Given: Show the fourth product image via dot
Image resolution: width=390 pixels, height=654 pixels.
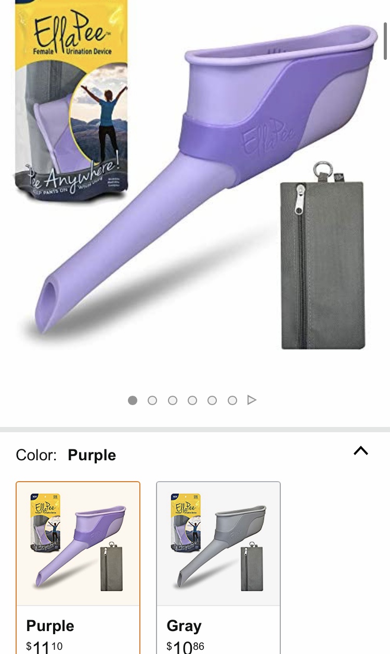Looking at the screenshot, I should pyautogui.click(x=192, y=400).
